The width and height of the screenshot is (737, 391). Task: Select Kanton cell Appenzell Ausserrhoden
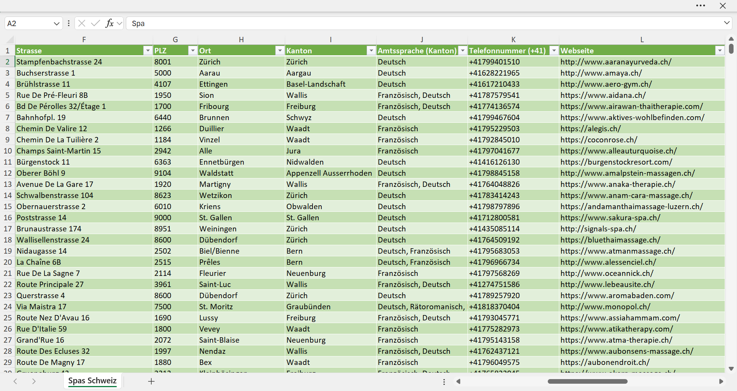[x=330, y=173]
